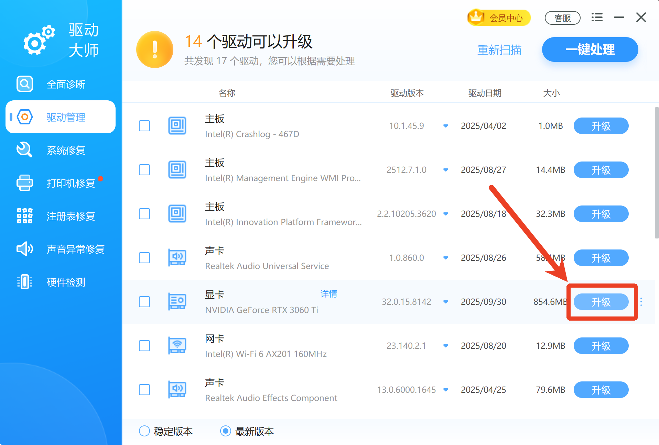Viewport: 659px width, 445px height.
Task: Expand version dropdown for RTX 3060 Ti driver
Action: coord(446,302)
